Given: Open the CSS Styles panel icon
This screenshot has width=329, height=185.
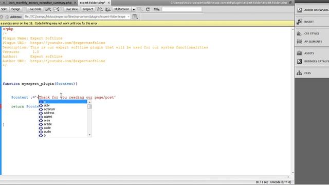Looking at the screenshot, I should pyautogui.click(x=299, y=33).
